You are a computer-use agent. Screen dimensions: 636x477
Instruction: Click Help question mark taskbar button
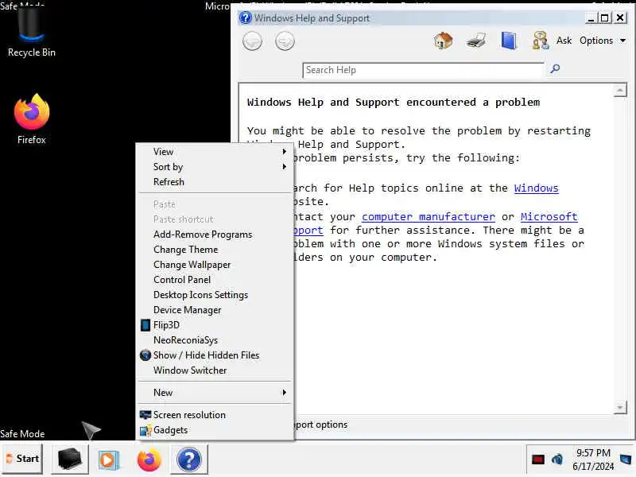189,460
